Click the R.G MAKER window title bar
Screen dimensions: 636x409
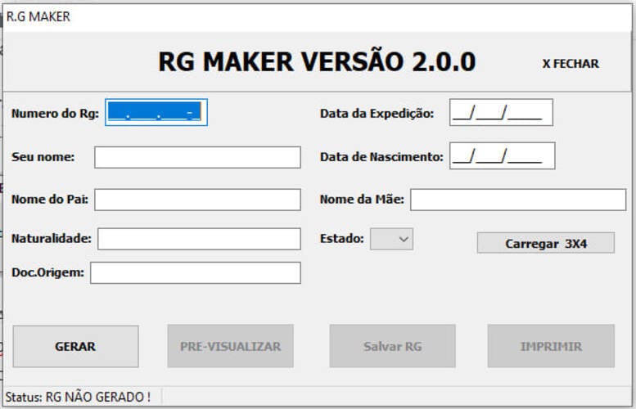click(318, 17)
